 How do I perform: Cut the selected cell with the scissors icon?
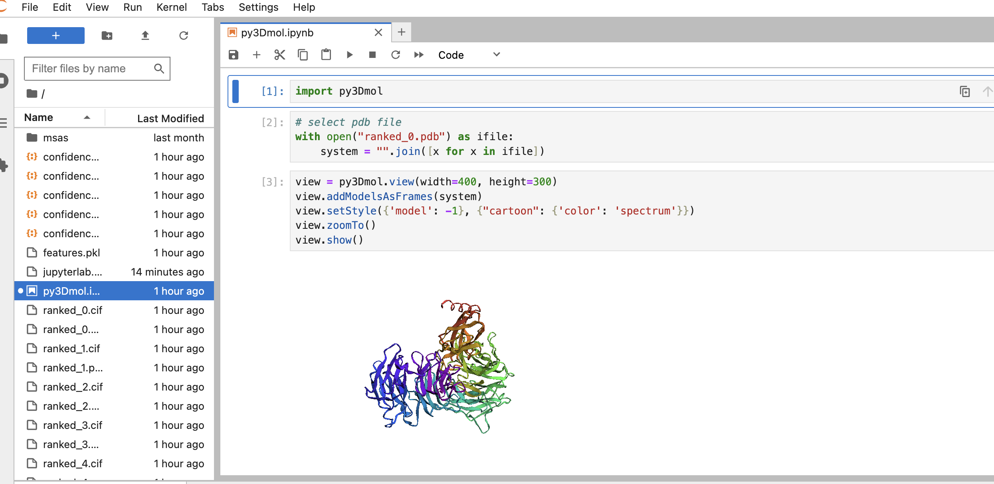coord(280,55)
